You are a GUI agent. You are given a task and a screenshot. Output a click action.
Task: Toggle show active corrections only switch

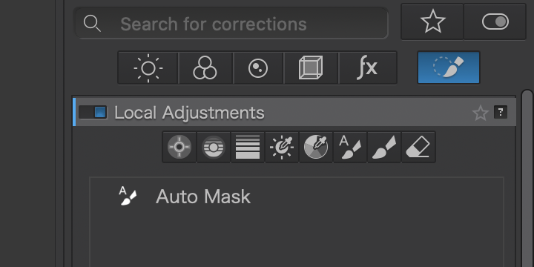(495, 22)
